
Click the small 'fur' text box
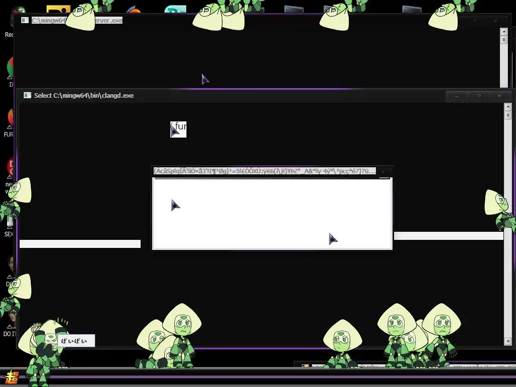coord(178,130)
